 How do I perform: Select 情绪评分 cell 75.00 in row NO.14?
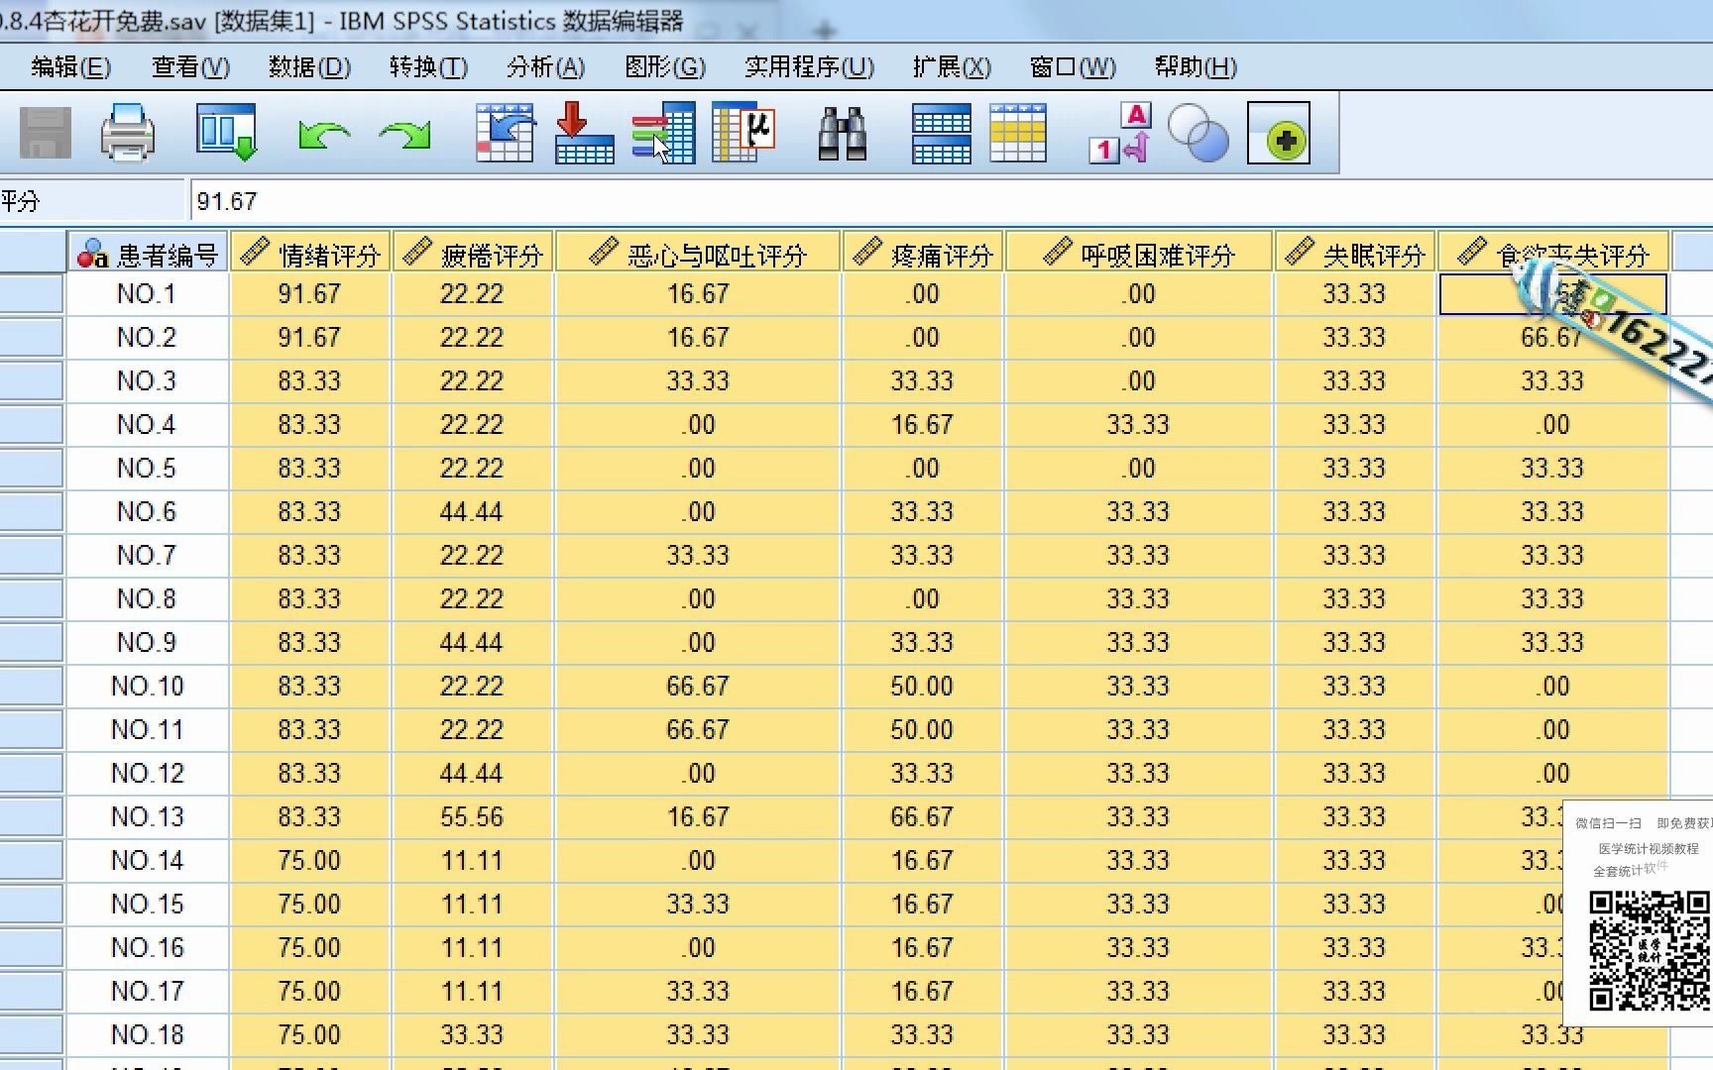[x=310, y=861]
